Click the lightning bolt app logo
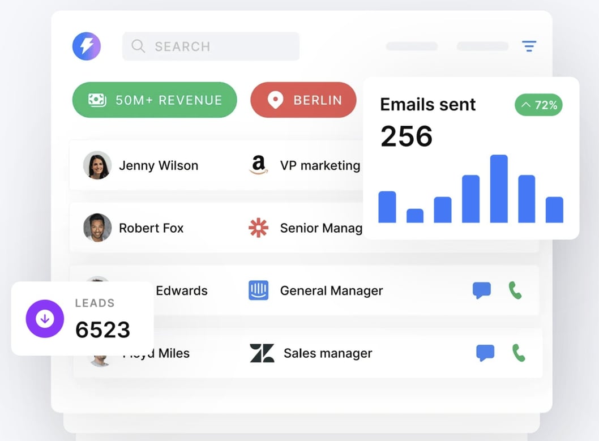This screenshot has height=441, width=599. [87, 46]
